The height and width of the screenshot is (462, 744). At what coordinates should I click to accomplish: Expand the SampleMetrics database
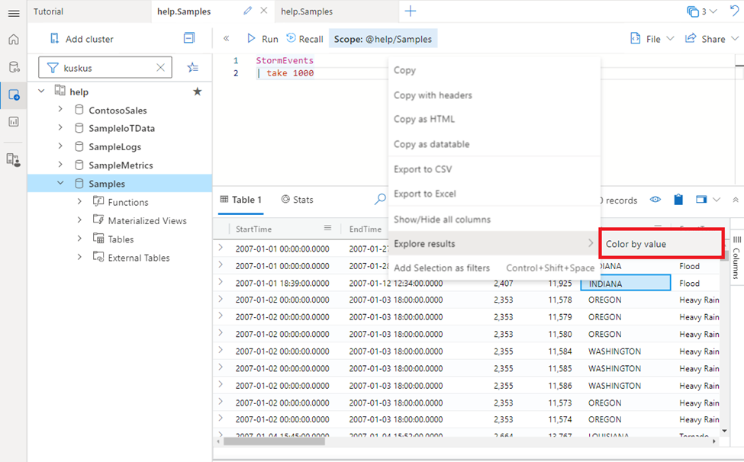click(x=60, y=165)
